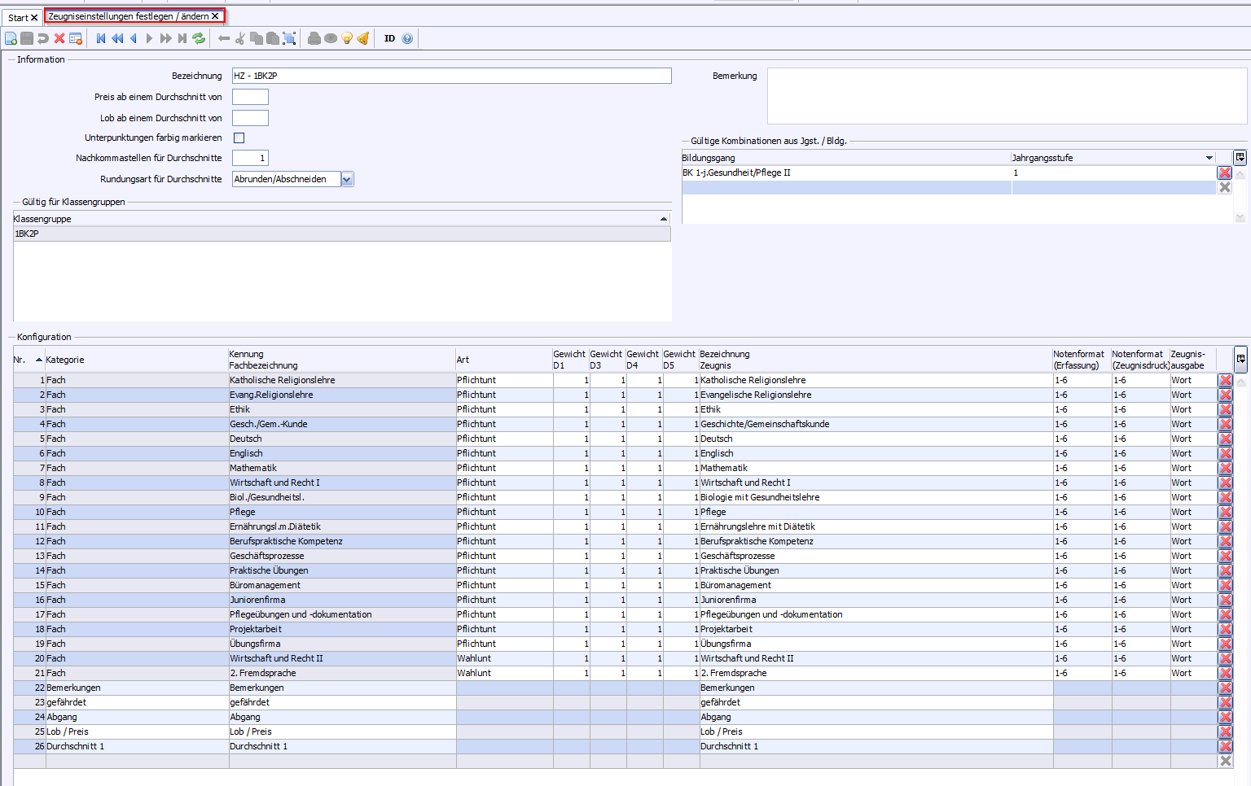Viewport: 1251px width, 786px height.
Task: Delete row 1 Katholische Religionslehre with red X
Action: [1225, 380]
